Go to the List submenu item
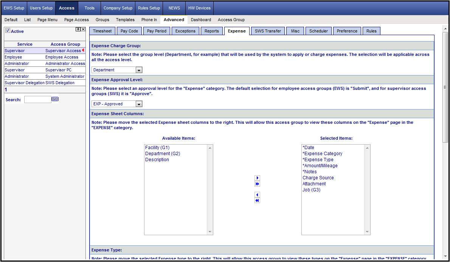 [28, 20]
